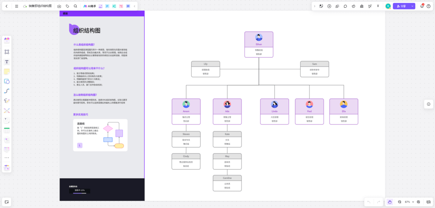Click Ethan's node in the org chart
The height and width of the screenshot is (208, 435).
pos(259,44)
